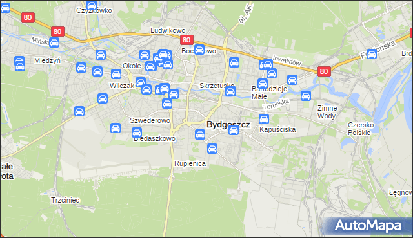Select the Czersko Polskie label
Image resolution: width=413 pixels, height=238 pixels.
pos(361,129)
